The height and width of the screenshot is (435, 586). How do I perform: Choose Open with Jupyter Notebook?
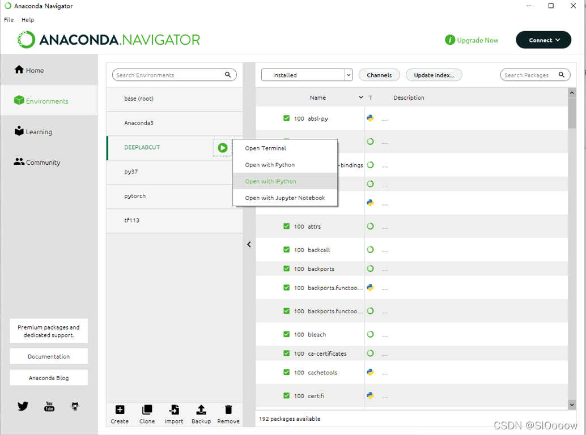pyautogui.click(x=285, y=198)
